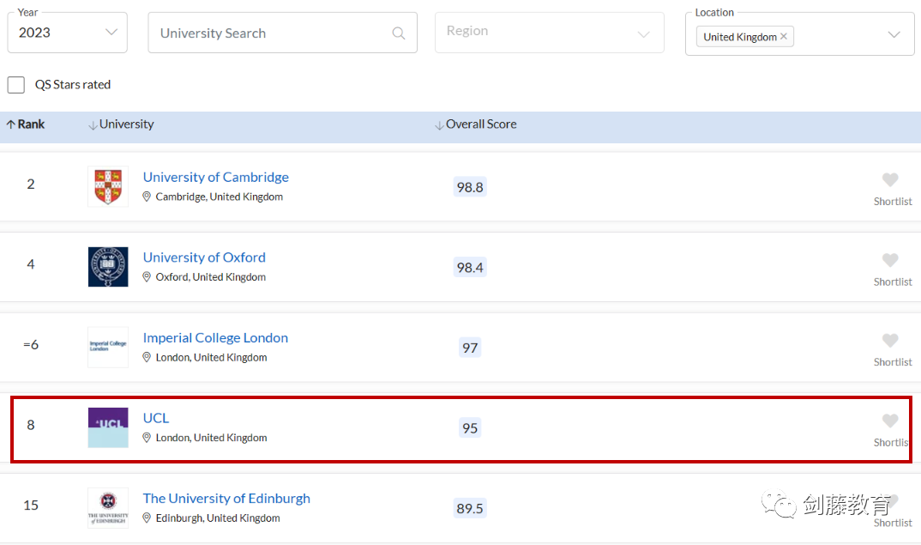This screenshot has height=545, width=921.
Task: Sort the table by Rank column
Action: point(26,124)
